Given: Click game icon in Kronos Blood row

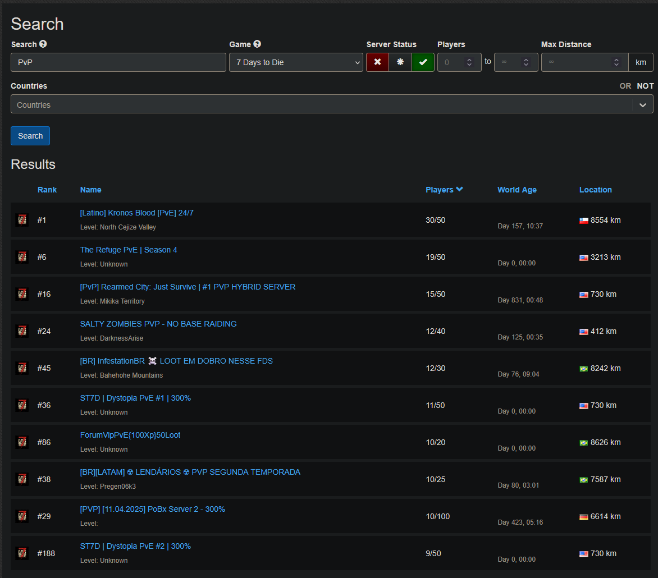Looking at the screenshot, I should pyautogui.click(x=22, y=220).
